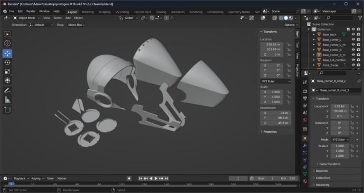
Task: Click the outliner filter funnel icon
Action: coord(360,18)
